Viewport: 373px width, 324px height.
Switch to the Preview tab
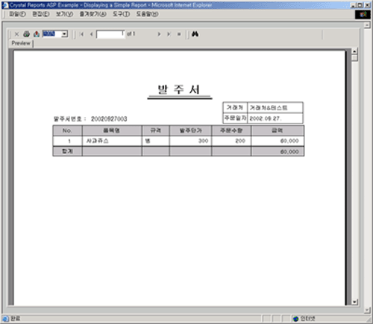click(21, 43)
